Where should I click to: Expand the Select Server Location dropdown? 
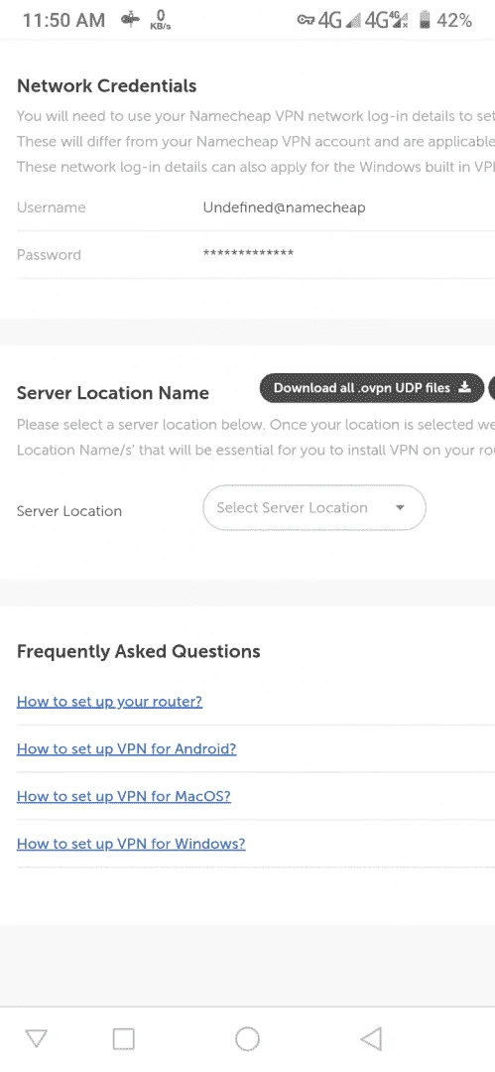[x=314, y=508]
